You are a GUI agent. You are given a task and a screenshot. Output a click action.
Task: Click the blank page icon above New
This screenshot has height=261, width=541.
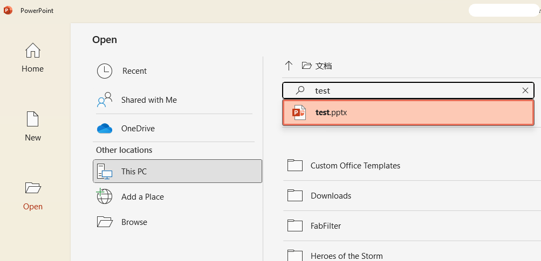[x=33, y=119]
